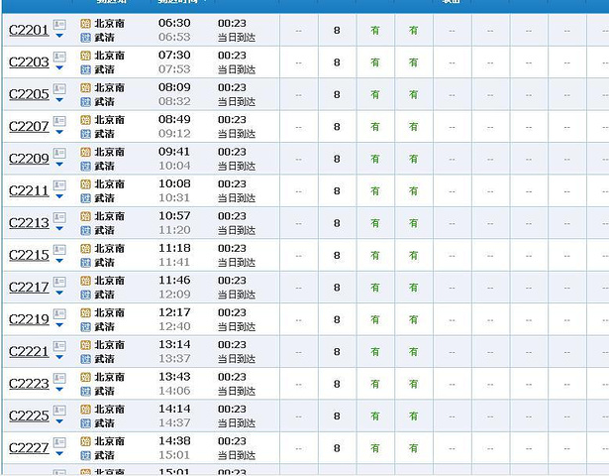Click the ID card icon next to C2205

(59, 88)
